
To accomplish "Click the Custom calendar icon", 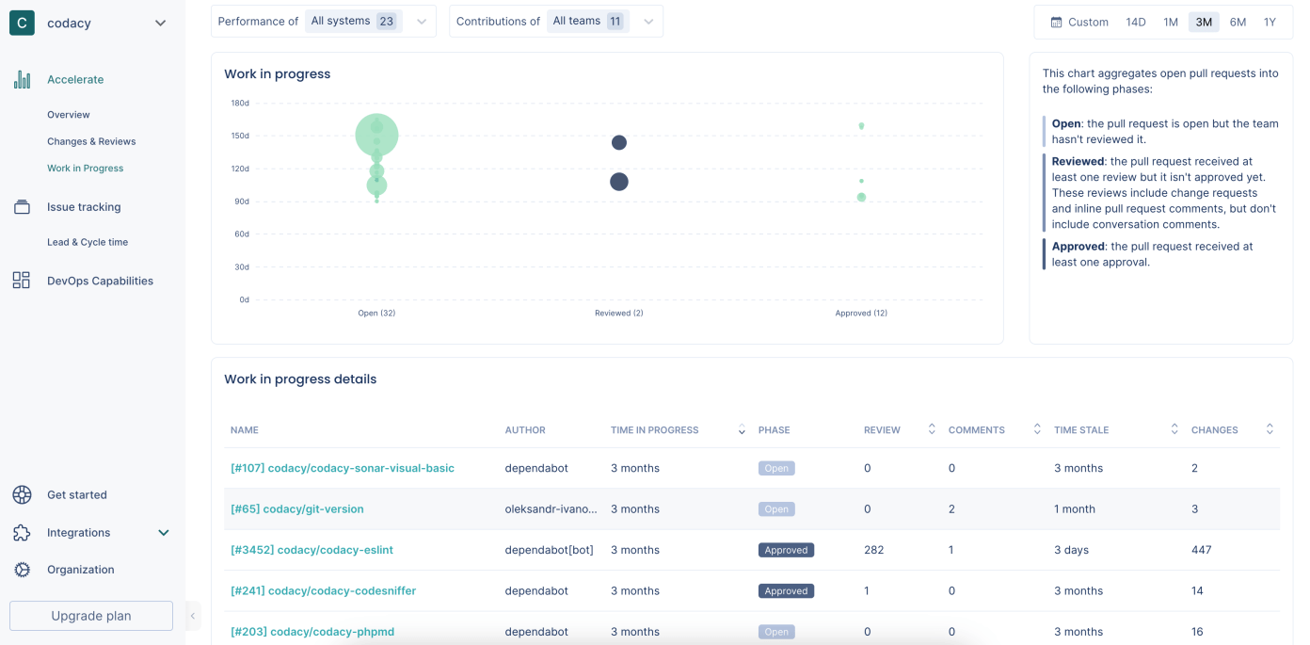I will coord(1056,23).
